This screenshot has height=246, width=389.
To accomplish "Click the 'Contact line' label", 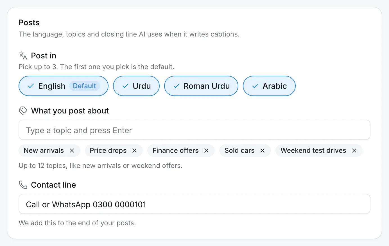I will pos(53,185).
